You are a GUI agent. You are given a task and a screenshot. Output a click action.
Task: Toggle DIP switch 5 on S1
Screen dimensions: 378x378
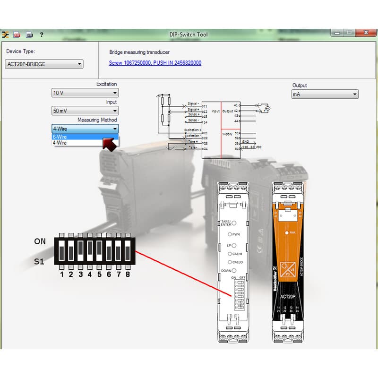pyautogui.click(x=99, y=250)
